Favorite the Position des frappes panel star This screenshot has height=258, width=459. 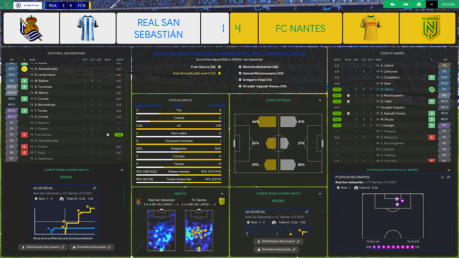442,177
